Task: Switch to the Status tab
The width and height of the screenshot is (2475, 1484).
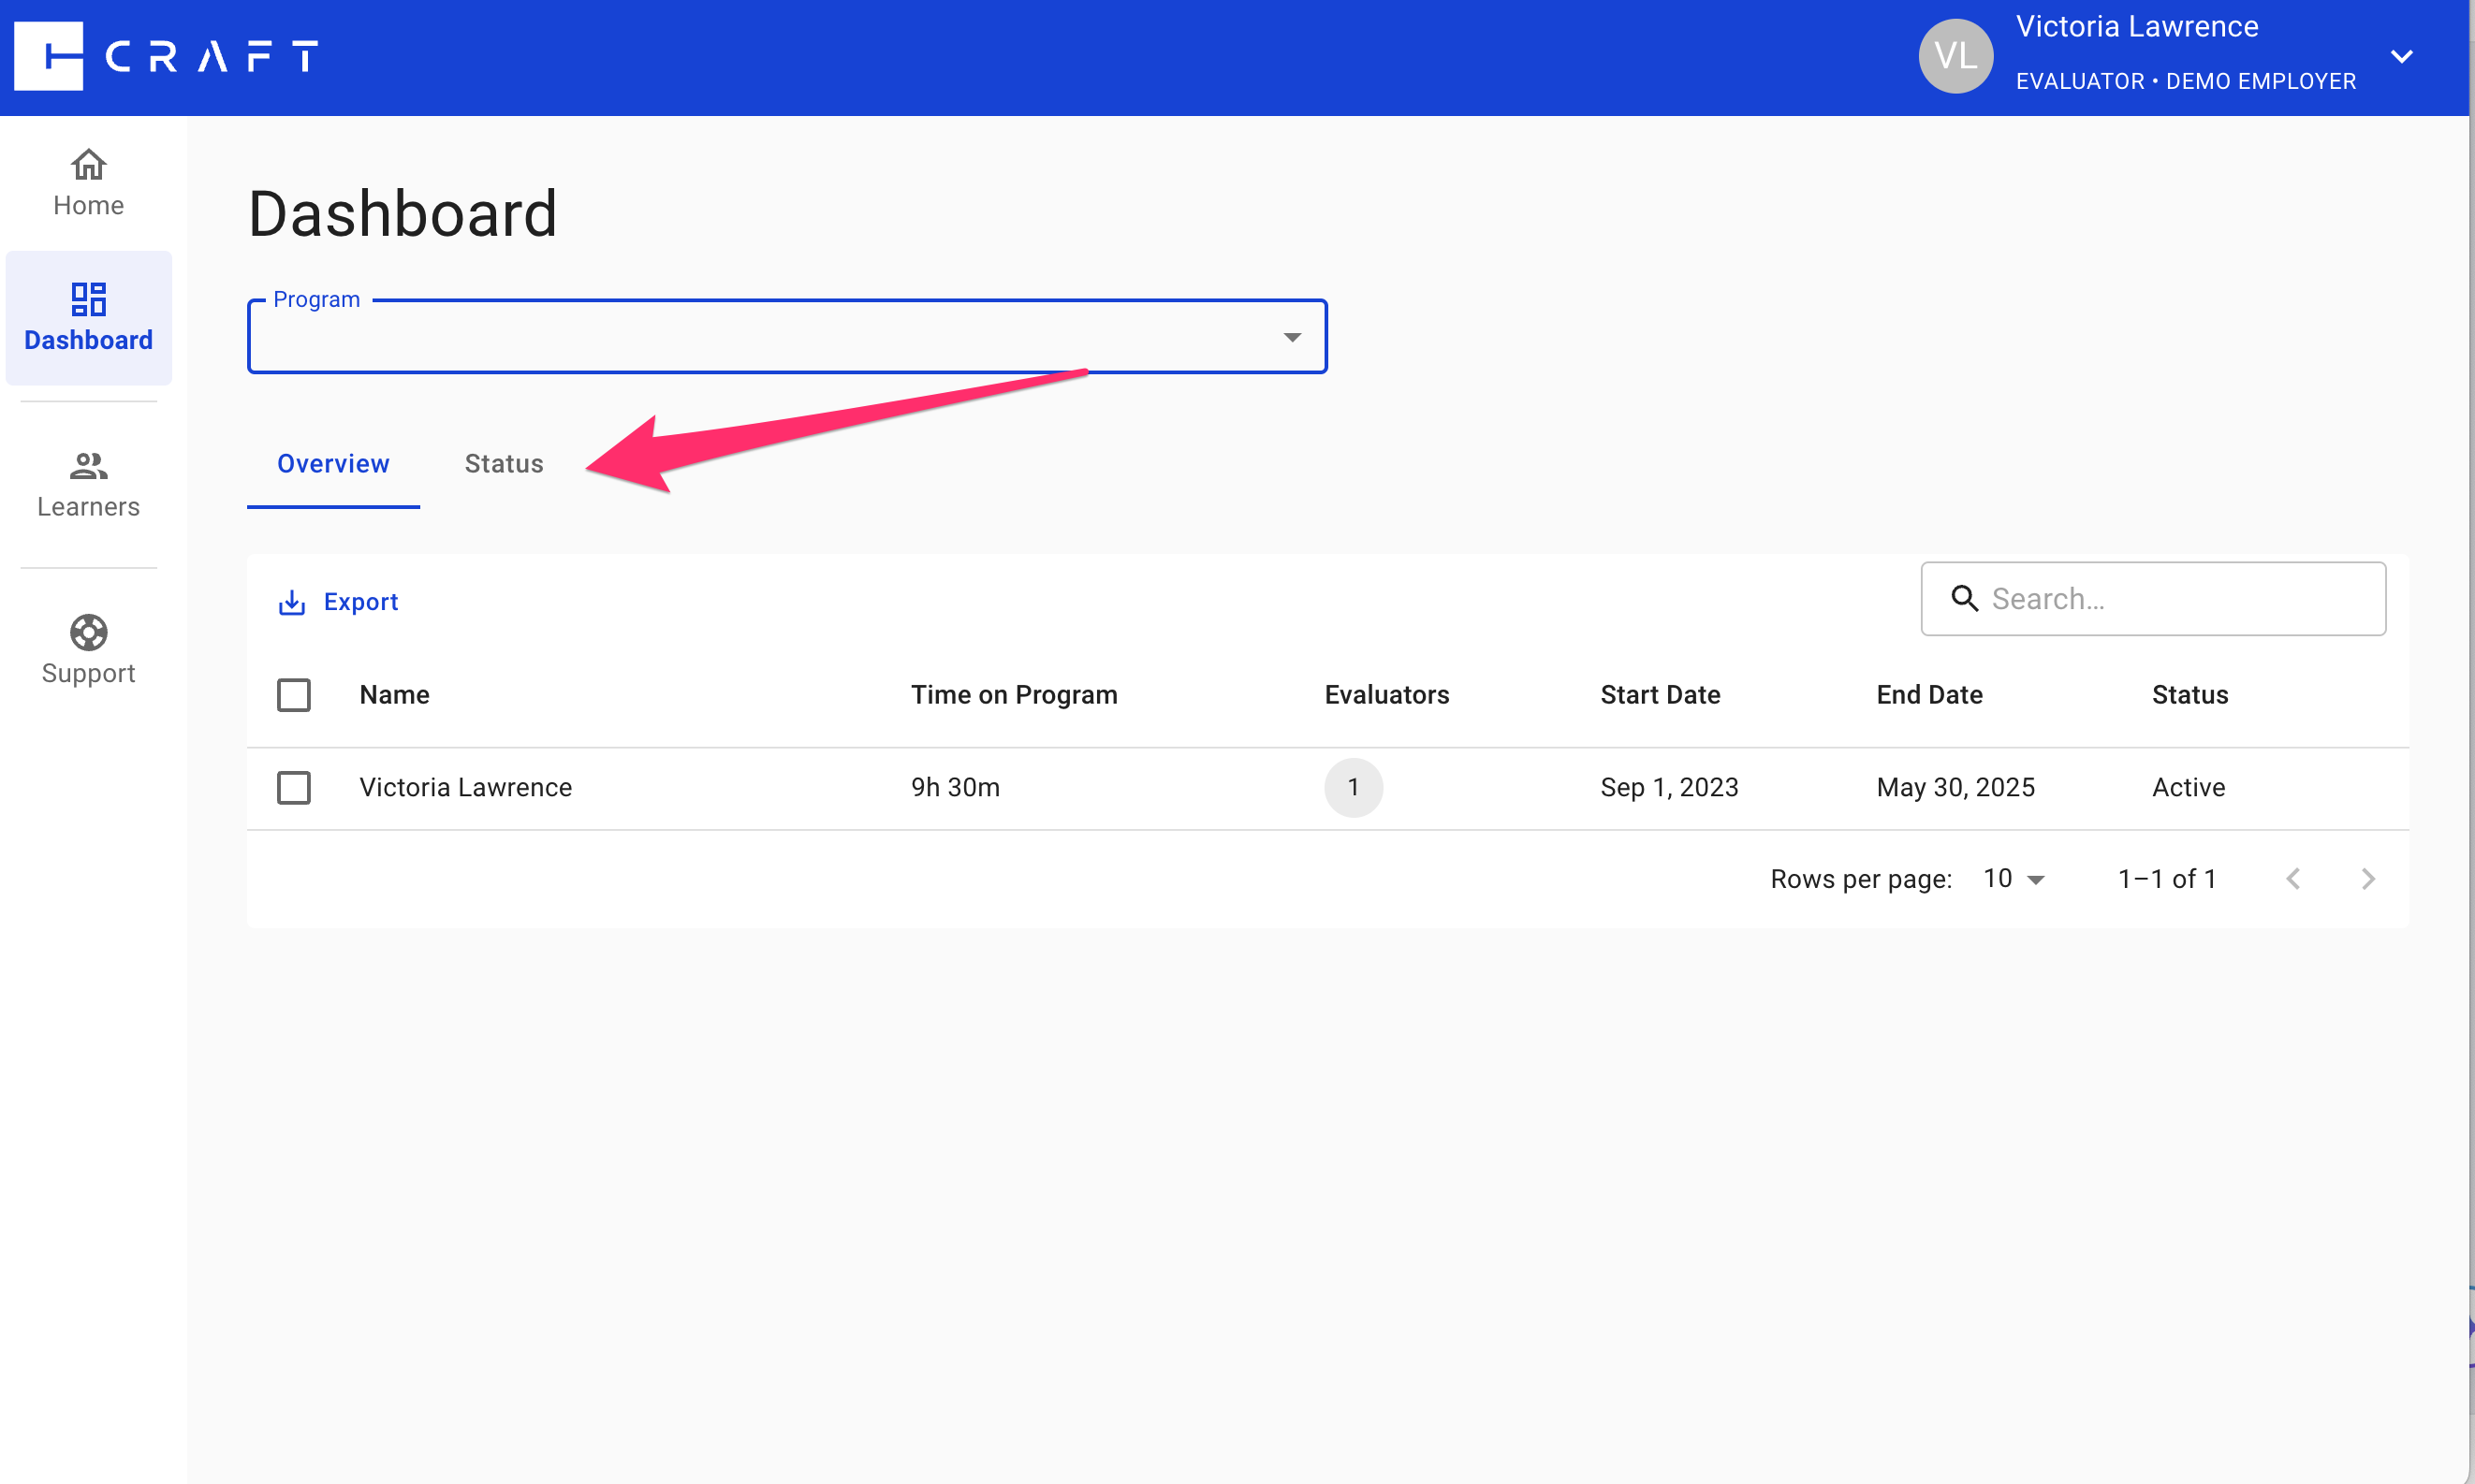Action: [504, 464]
